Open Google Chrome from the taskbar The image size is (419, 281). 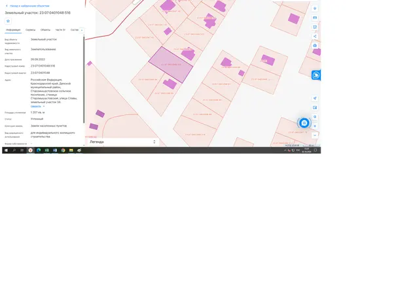63,150
